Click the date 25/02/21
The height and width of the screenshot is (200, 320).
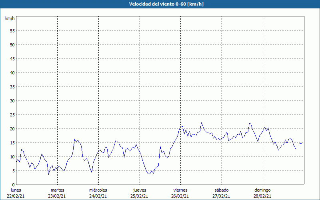pos(139,196)
